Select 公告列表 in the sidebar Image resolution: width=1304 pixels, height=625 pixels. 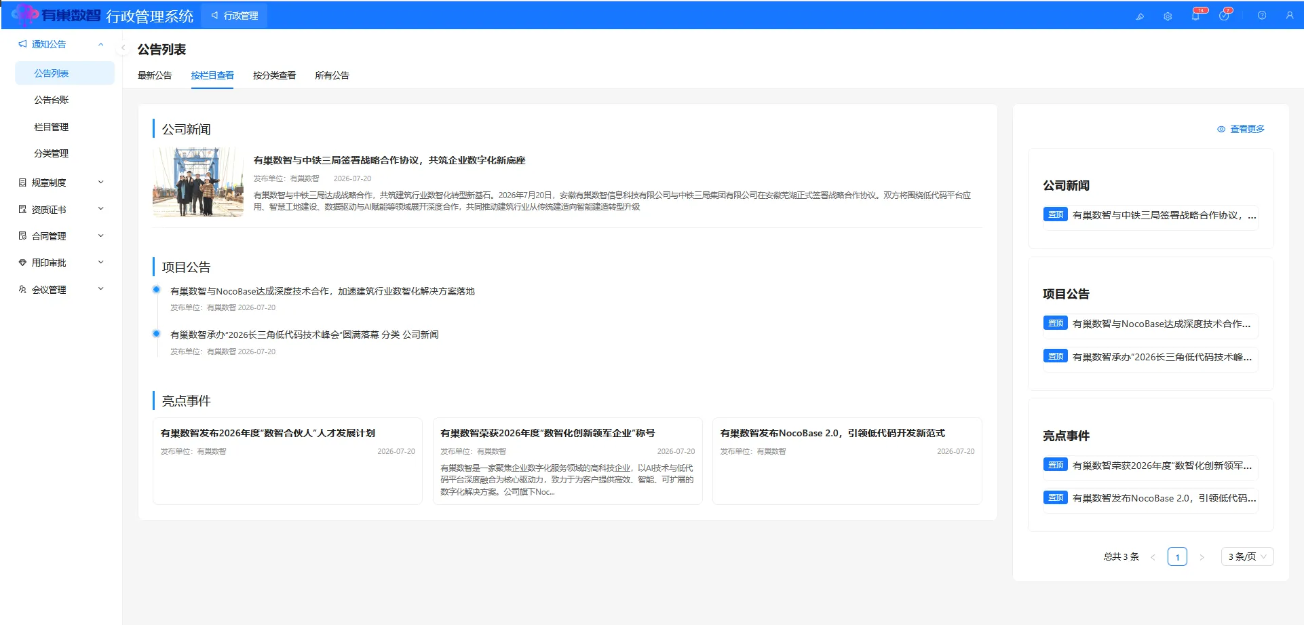(64, 73)
